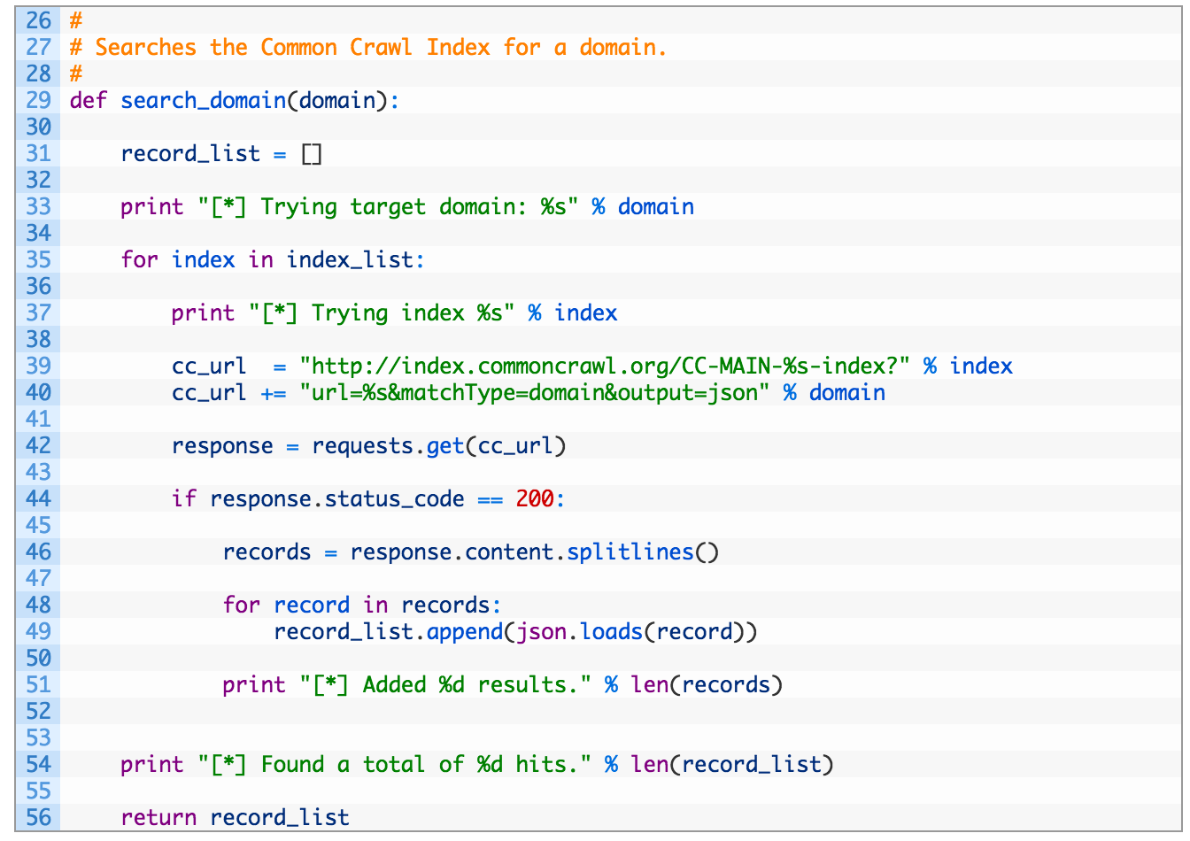Viewport: 1190px width, 841px height.
Task: Click the 'def' keyword on line 29
Action: coord(89,100)
